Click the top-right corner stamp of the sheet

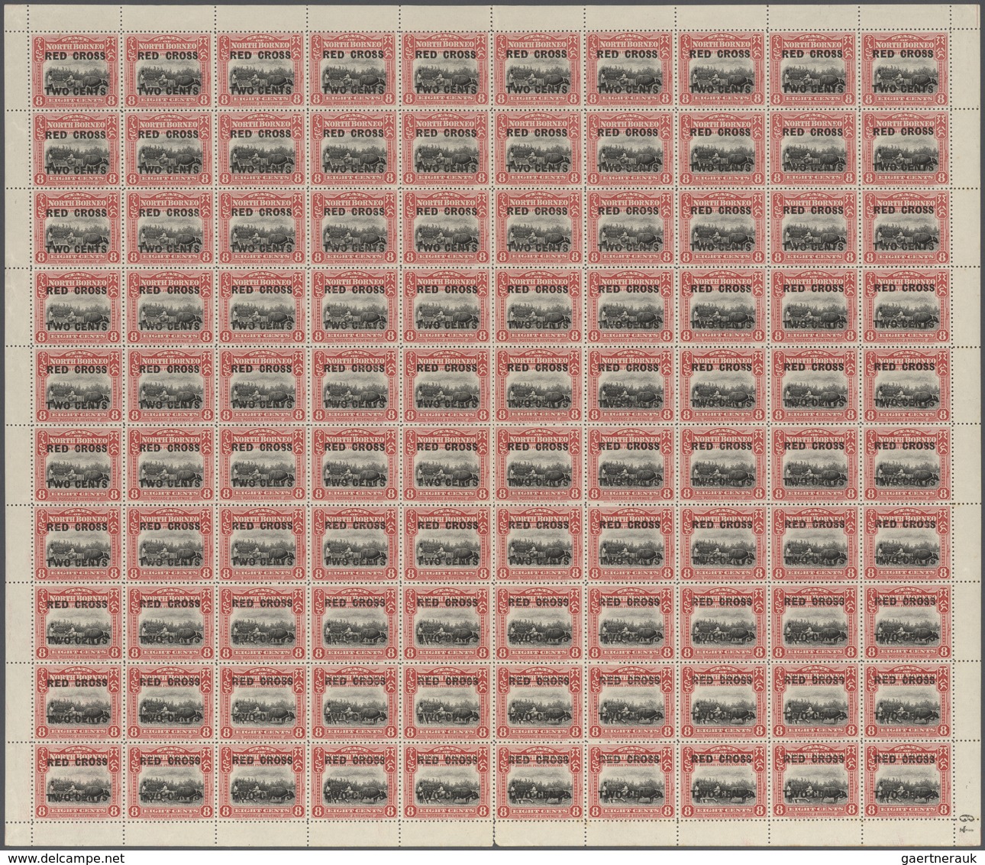[906, 70]
